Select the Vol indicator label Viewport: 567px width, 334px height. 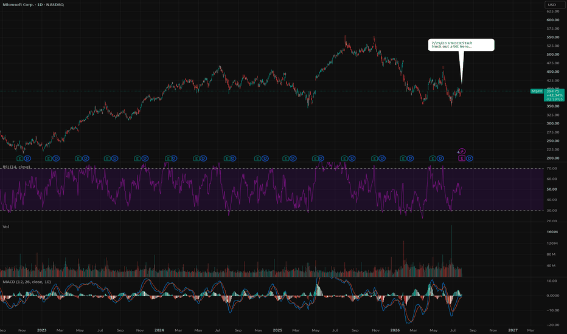pos(6,227)
